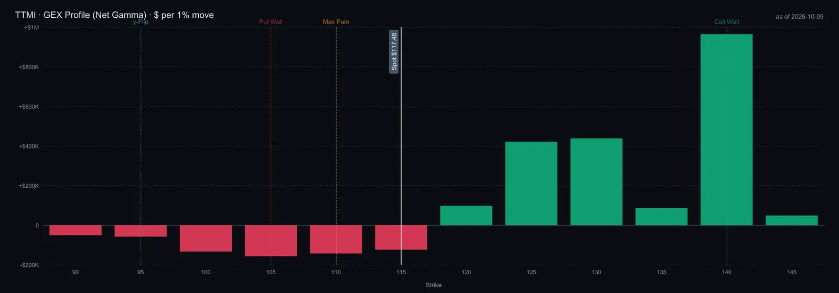Click the 140 x-axis tick label
This screenshot has height=293, width=839.
(727, 272)
